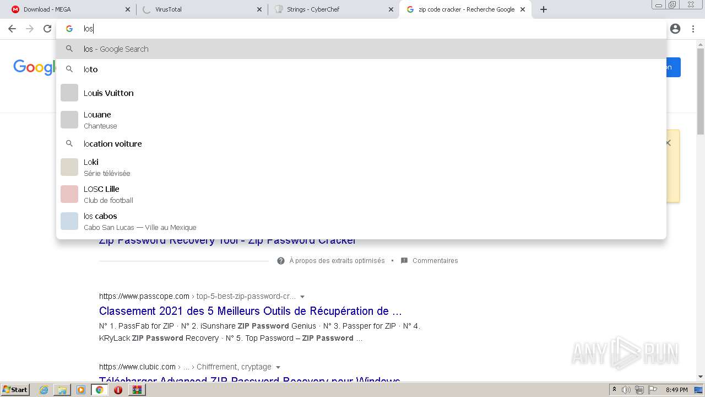Click the search icon beside 'location voiture'
Screen dimensions: 705x397
pyautogui.click(x=69, y=143)
